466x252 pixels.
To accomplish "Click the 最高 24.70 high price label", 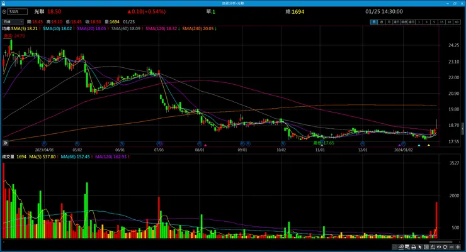I will point(14,36).
